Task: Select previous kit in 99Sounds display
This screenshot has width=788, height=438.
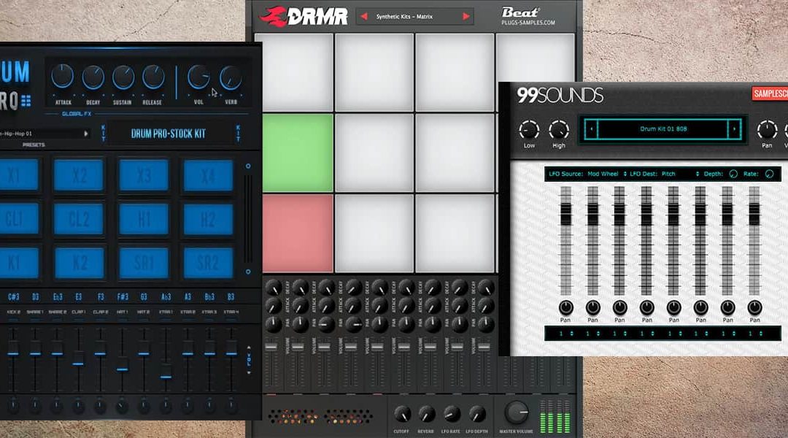Action: click(x=592, y=129)
